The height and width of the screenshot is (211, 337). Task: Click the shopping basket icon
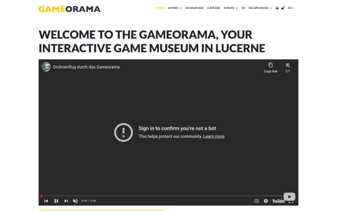pos(277,8)
